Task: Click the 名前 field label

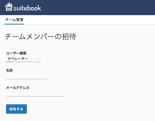Action: 9,70
